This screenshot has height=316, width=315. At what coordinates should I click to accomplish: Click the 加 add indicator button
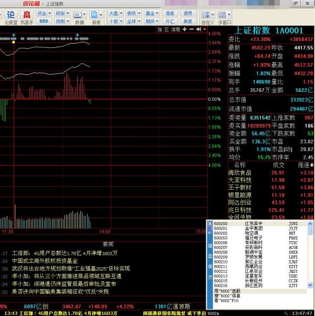[x=160, y=29]
